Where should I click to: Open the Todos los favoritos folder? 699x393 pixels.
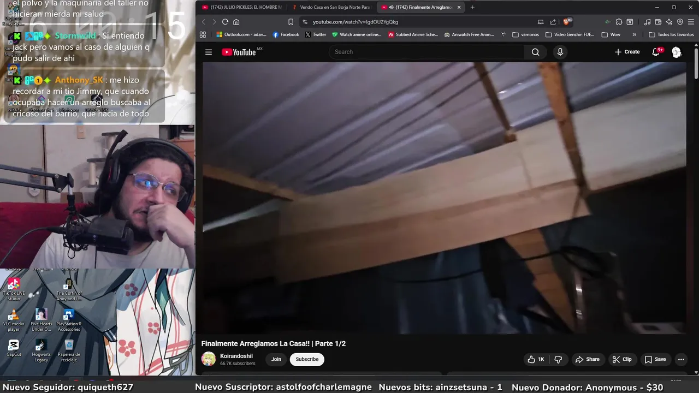click(671, 34)
